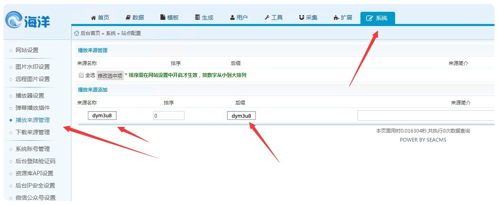Open the 工具 tools tab

point(273,18)
